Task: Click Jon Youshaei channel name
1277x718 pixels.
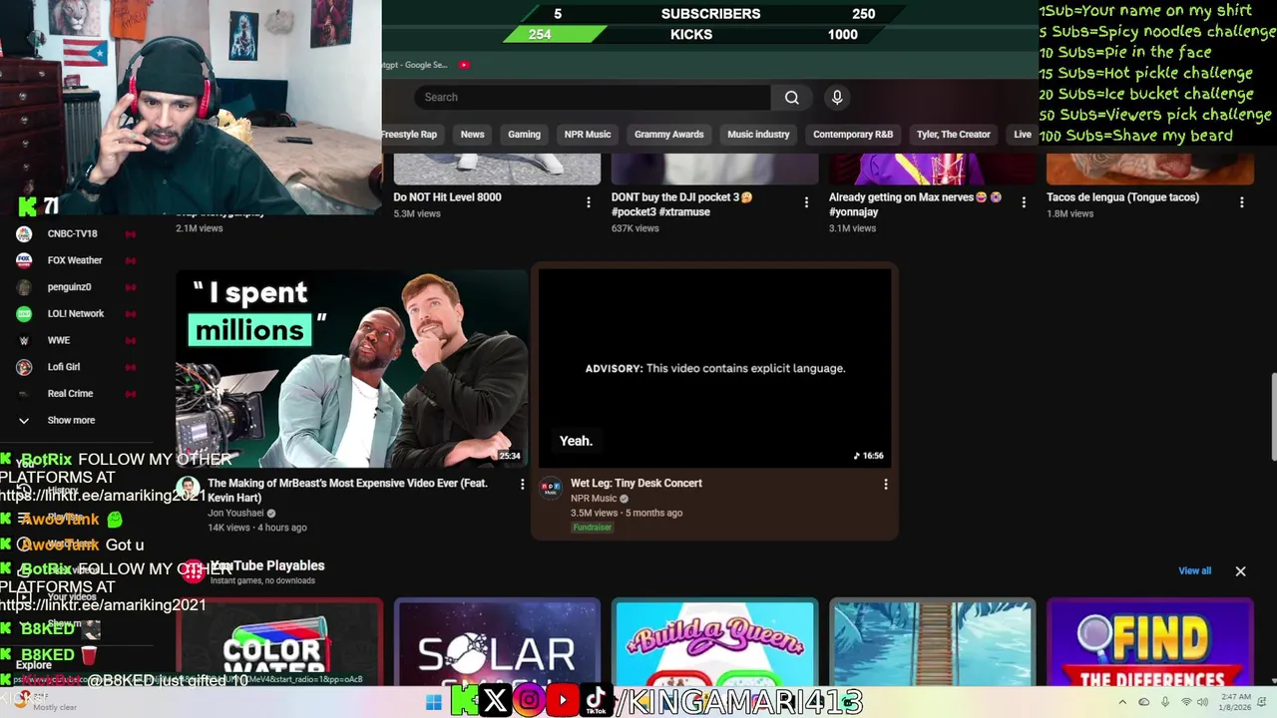Action: [235, 514]
